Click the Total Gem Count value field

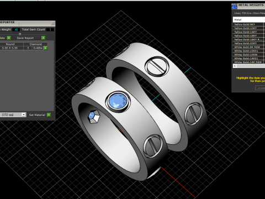pyautogui.click(x=50, y=29)
